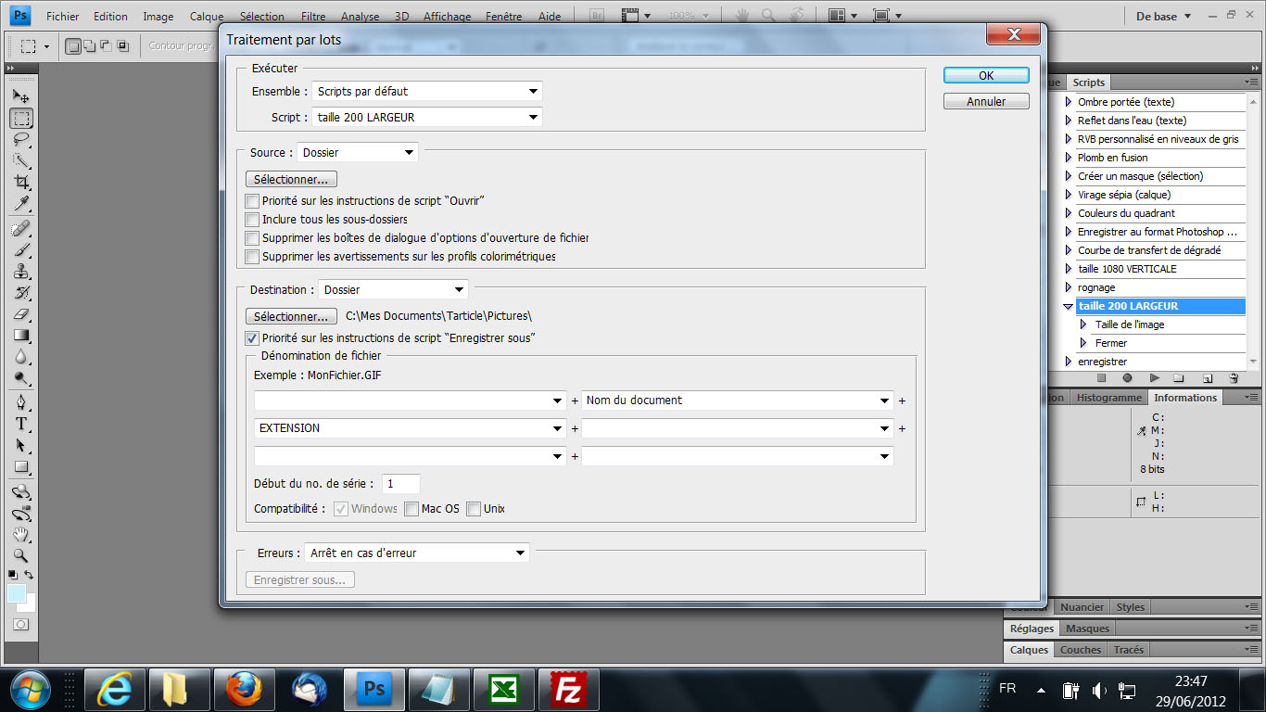Viewport: 1266px width, 712px height.
Task: Uncheck priority on "Enregistrer sous" script instructions
Action: tap(252, 338)
